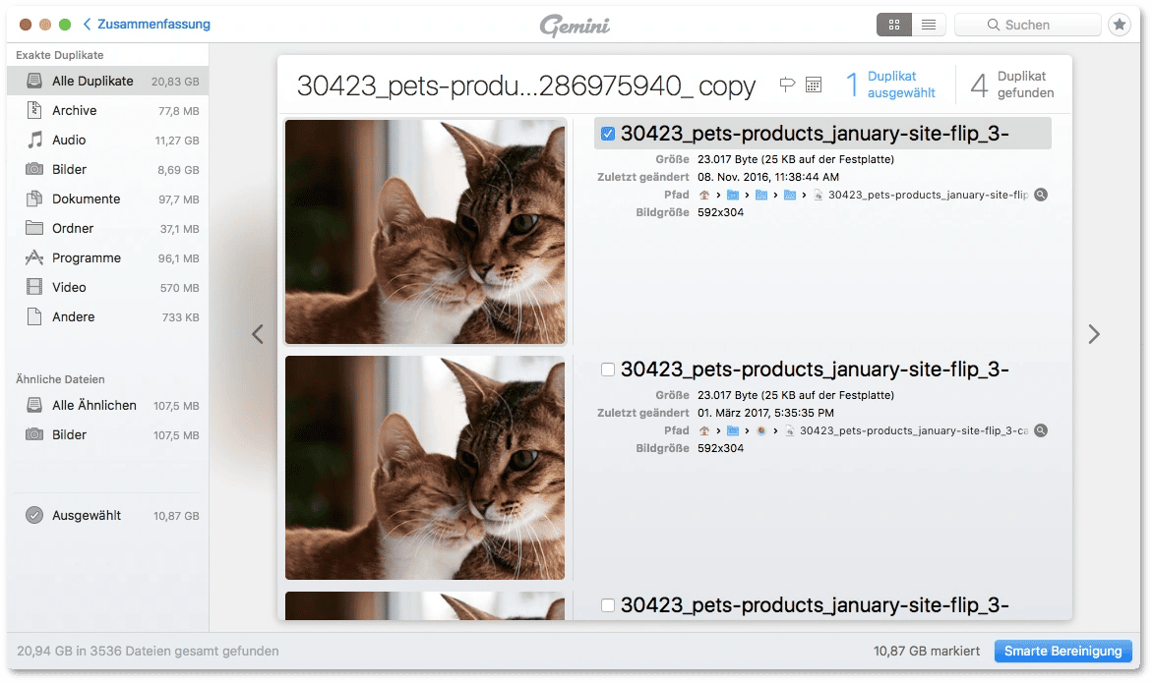Viewport: 1153px width, 683px height.
Task: Click the Programme app icon
Action: click(x=34, y=257)
